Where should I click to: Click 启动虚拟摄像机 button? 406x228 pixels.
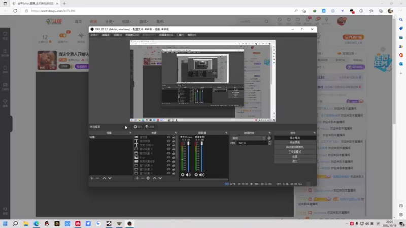295,147
